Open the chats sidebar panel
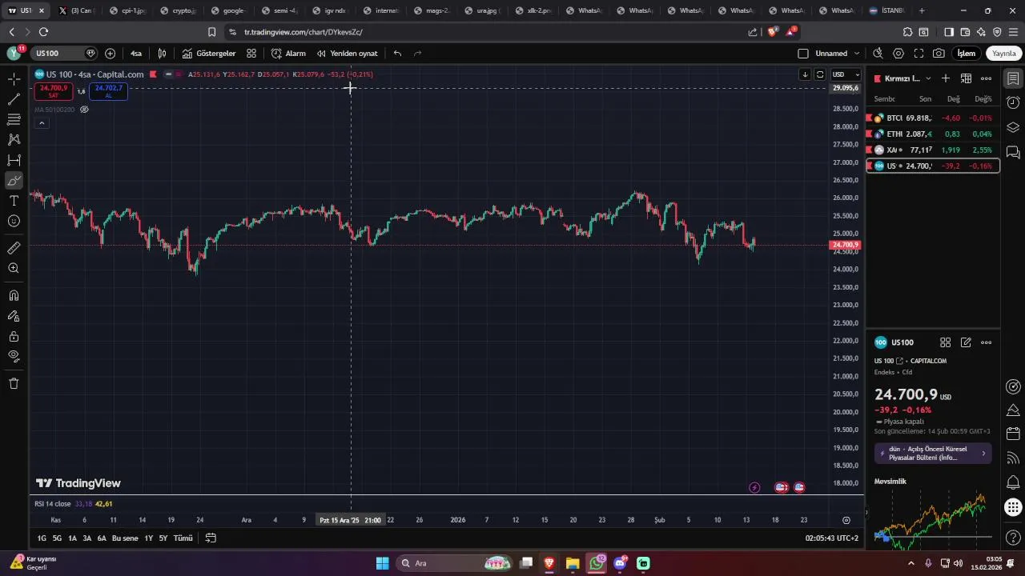The width and height of the screenshot is (1025, 576). point(1013,152)
